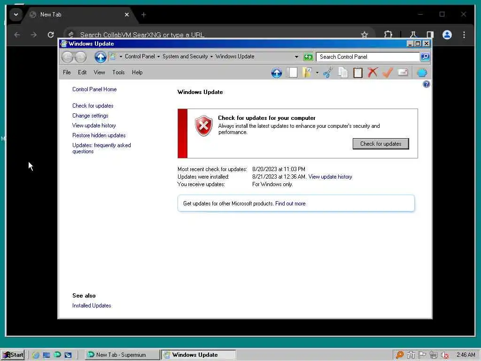Viewport: 481px width, 361px height.
Task: Click the Back button in Windows Update
Action: coord(68,57)
